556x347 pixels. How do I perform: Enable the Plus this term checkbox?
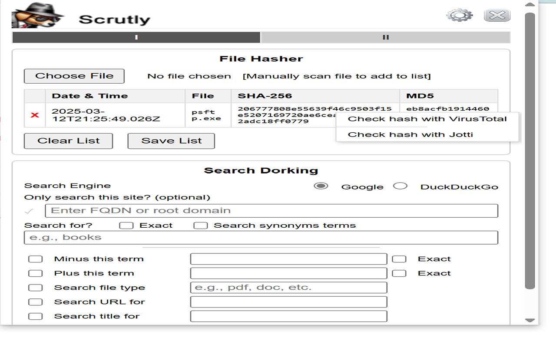point(35,273)
